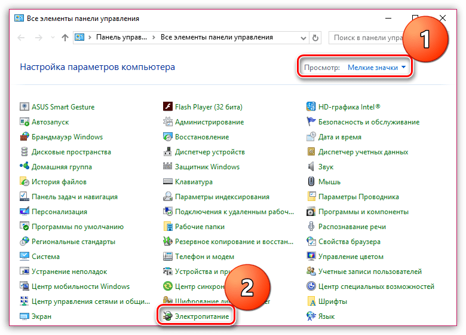This screenshot has width=466, height=335.
Task: Click the Автозапуск icon
Action: 24,121
